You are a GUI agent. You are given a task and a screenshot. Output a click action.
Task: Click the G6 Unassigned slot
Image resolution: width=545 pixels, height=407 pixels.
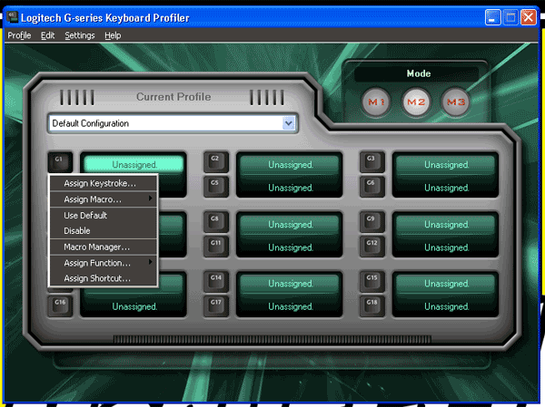click(446, 188)
